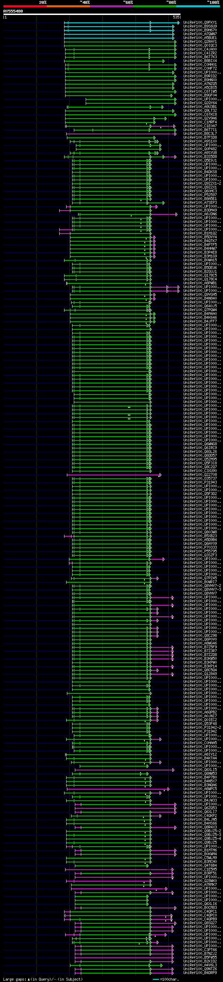Select the query name AV555480
This screenshot has width=223, height=982.
(13, 11)
